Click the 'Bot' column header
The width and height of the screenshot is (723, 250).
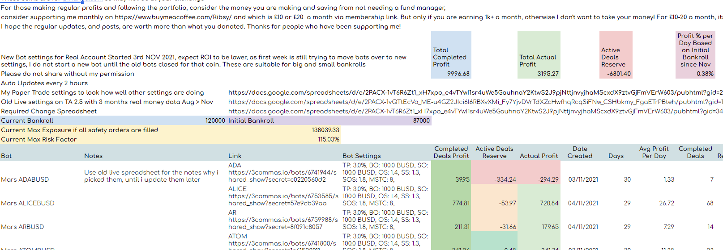[x=6, y=156]
